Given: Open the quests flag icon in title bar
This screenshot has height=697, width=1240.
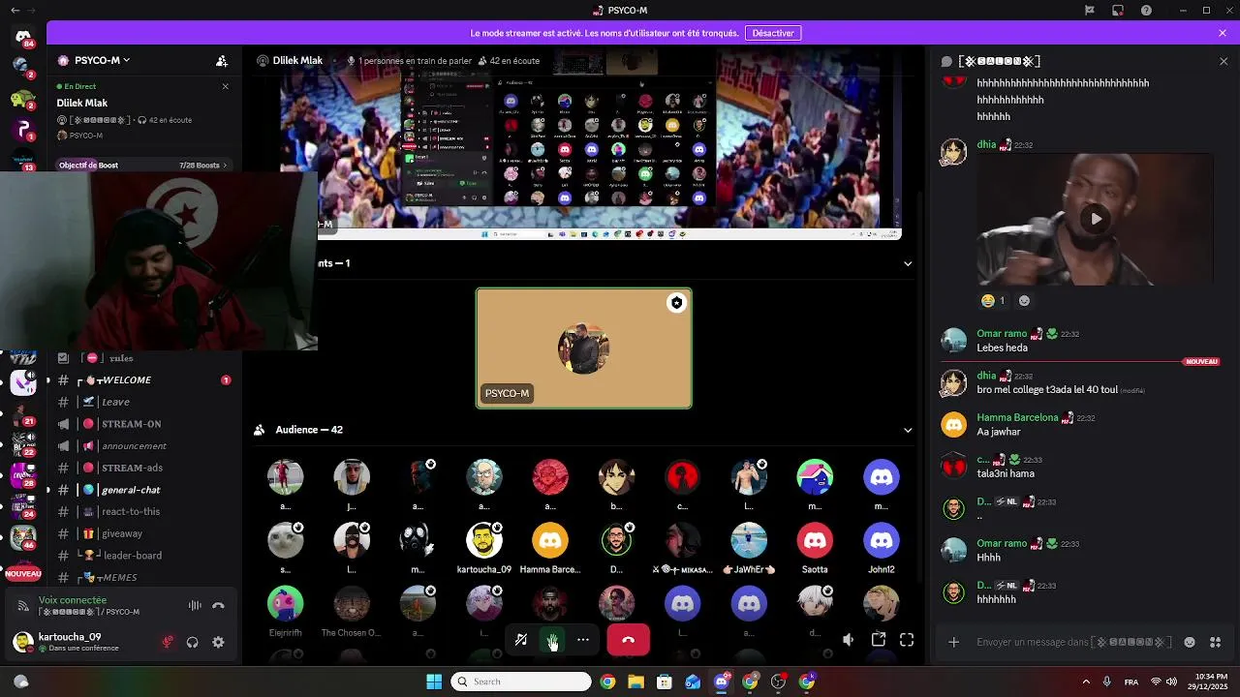Looking at the screenshot, I should coord(1090,11).
